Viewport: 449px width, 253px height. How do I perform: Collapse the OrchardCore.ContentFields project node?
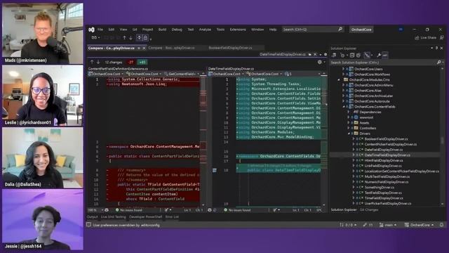tap(343, 107)
